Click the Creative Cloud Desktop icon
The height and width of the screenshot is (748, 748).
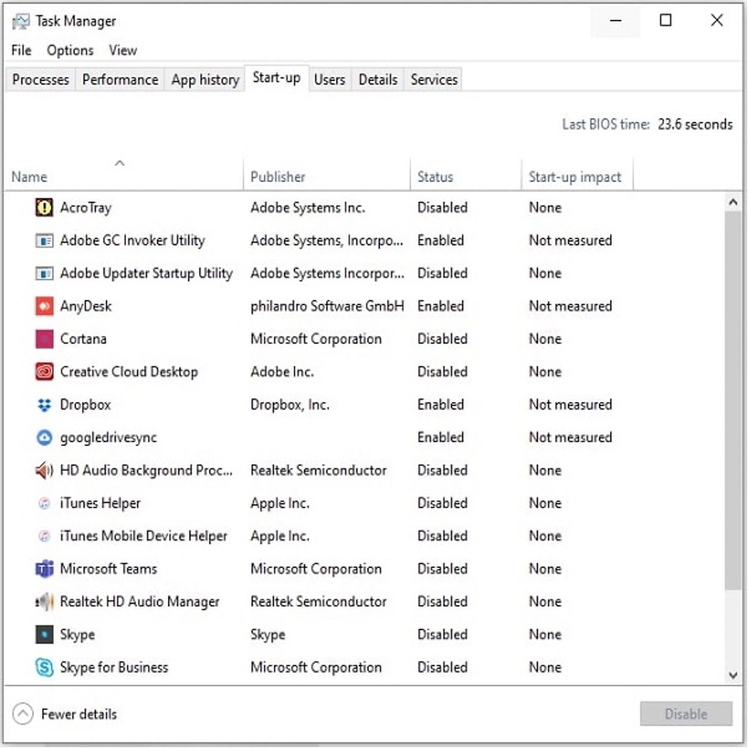point(45,372)
